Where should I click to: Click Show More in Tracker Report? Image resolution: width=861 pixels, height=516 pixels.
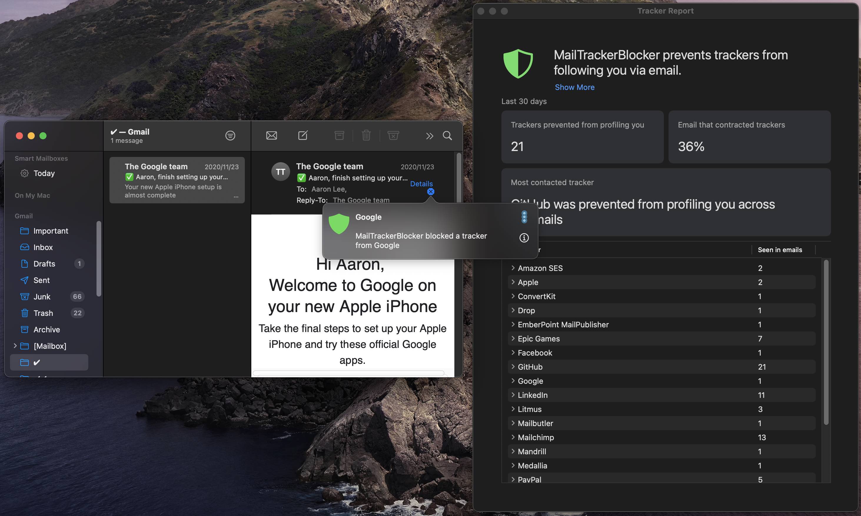point(574,87)
